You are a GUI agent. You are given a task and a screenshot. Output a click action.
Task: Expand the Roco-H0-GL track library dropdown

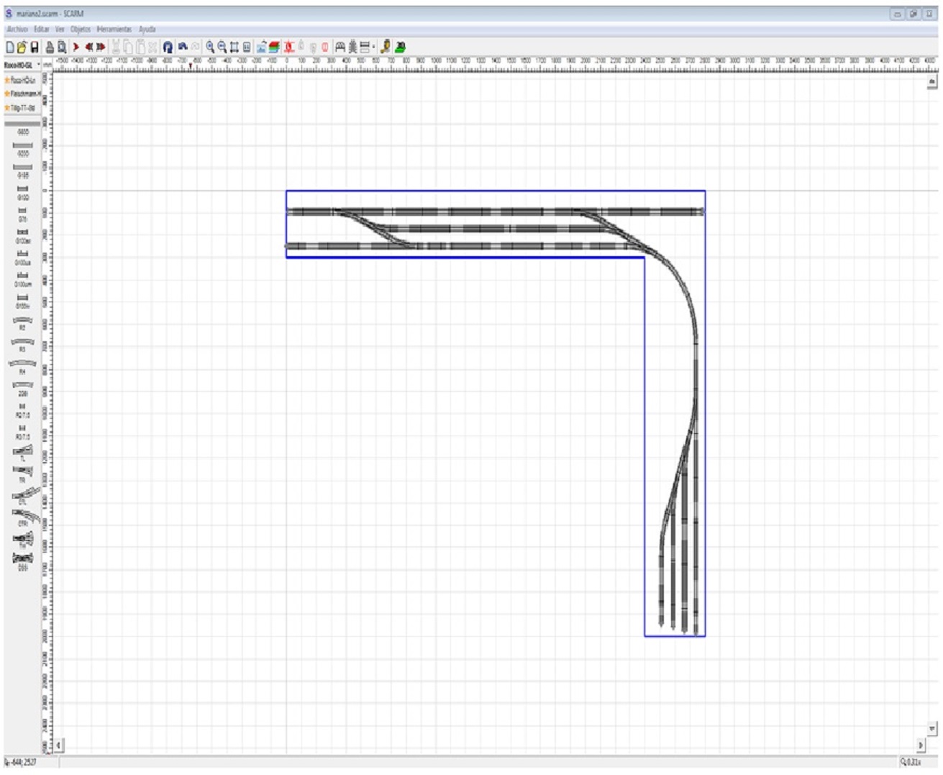(39, 65)
